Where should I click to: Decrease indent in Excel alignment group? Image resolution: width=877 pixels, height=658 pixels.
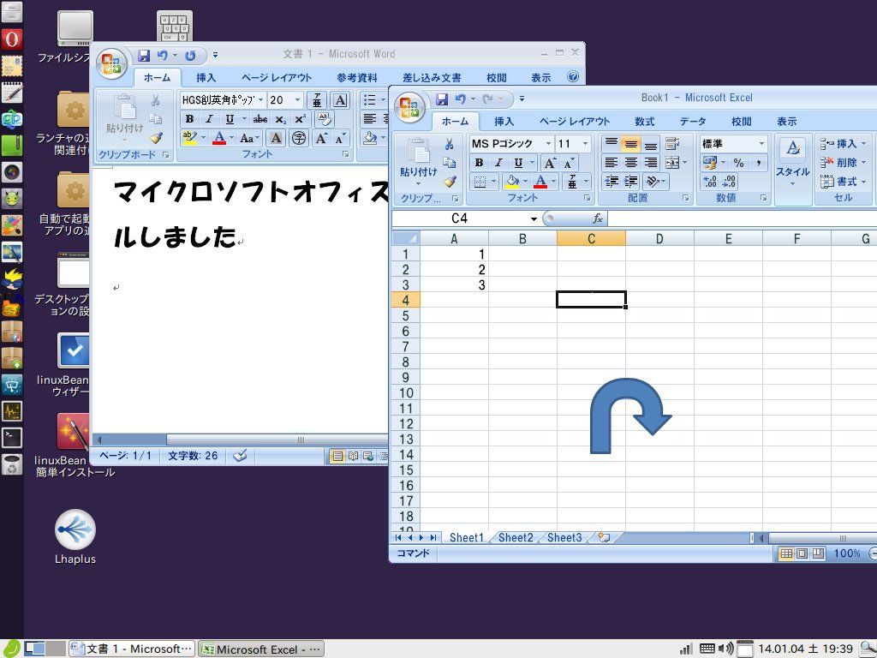pyautogui.click(x=612, y=182)
